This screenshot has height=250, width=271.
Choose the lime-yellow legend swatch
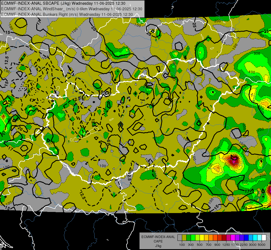[x=198, y=238]
